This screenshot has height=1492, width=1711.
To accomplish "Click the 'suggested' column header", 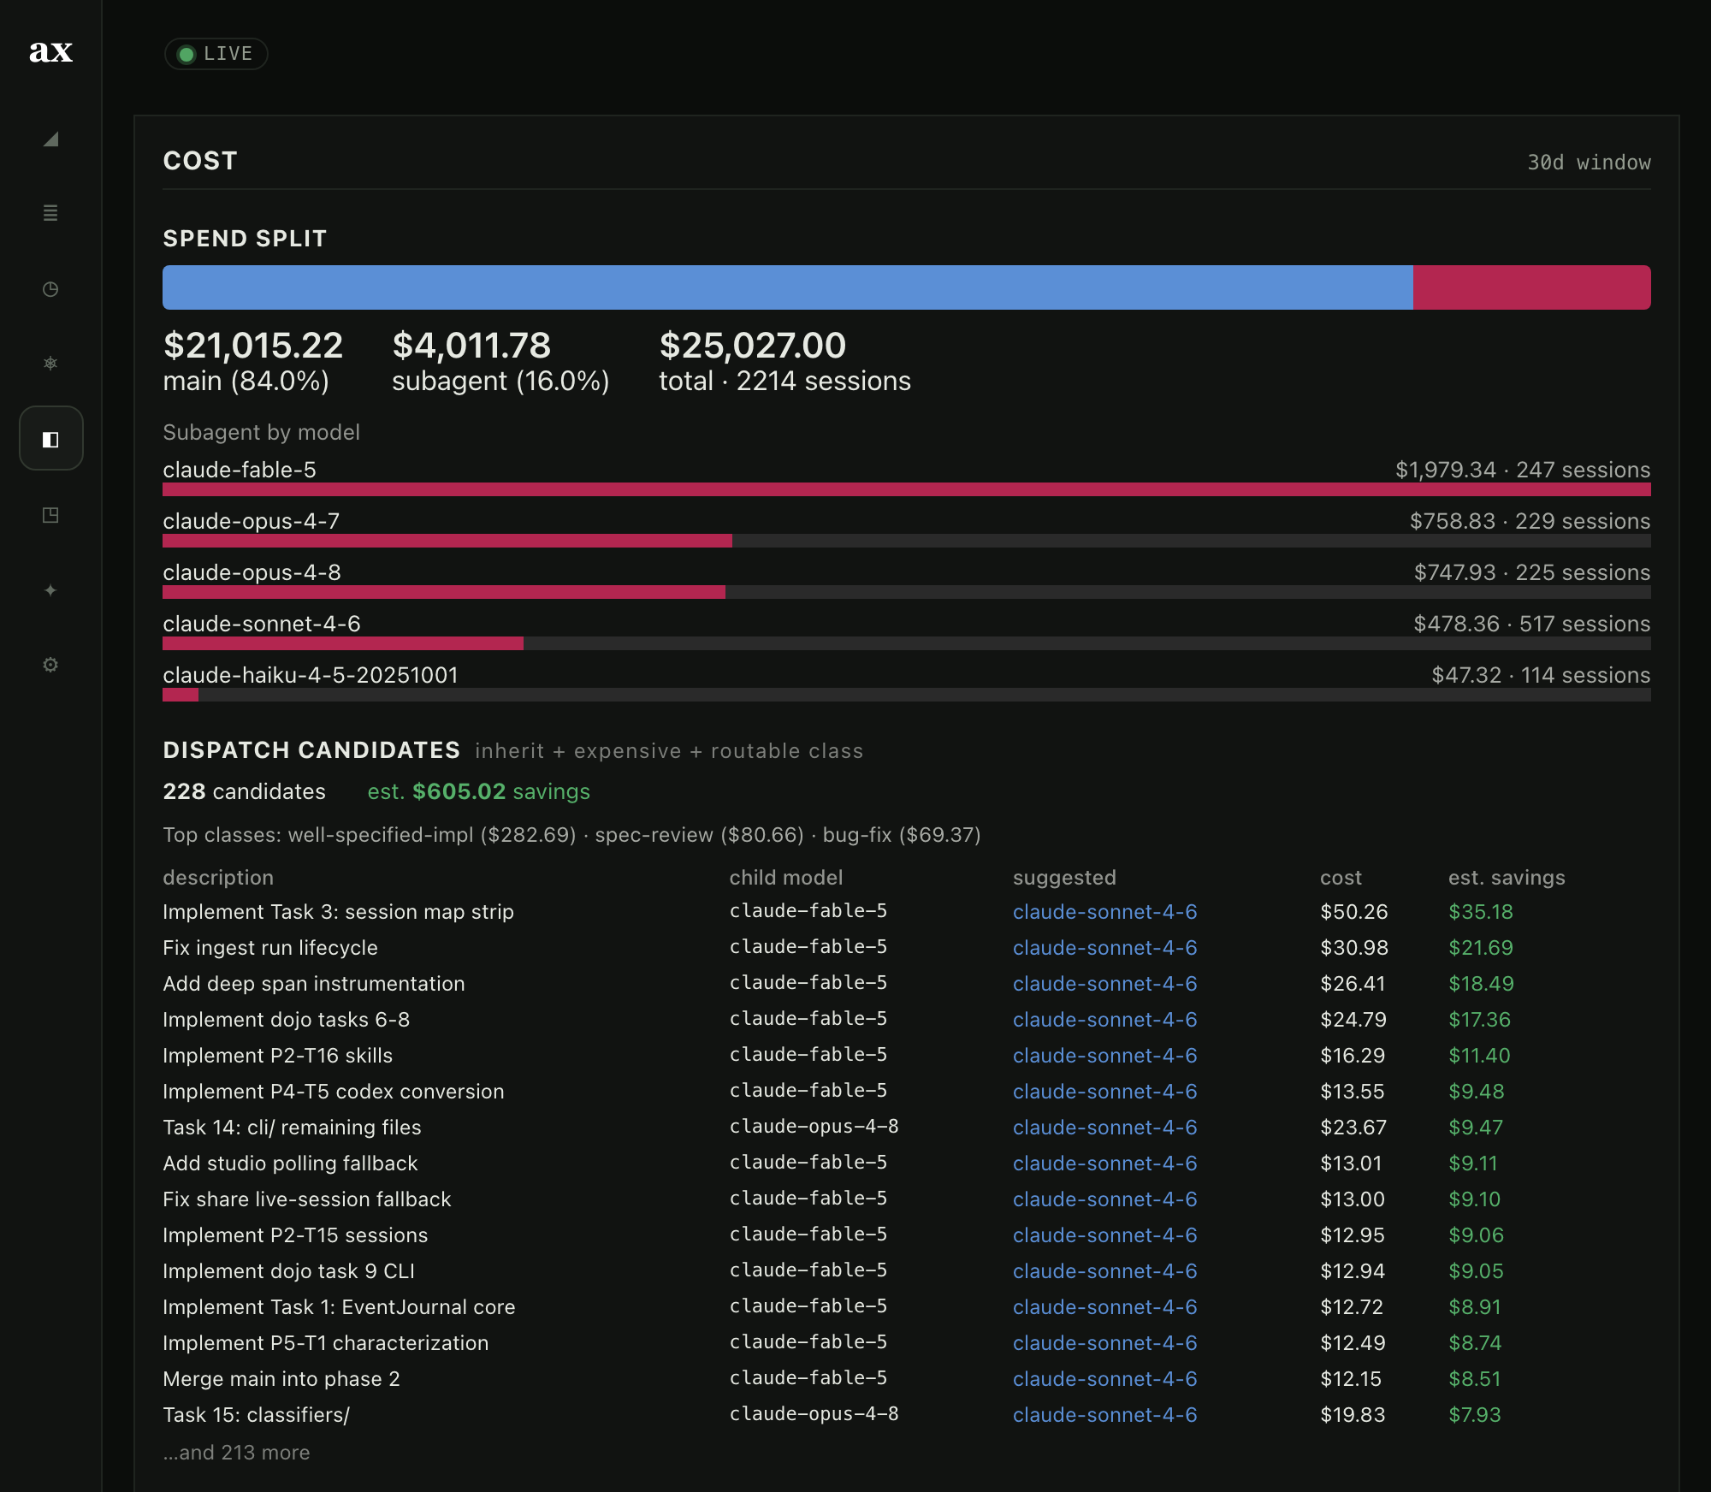I will [x=1064, y=878].
